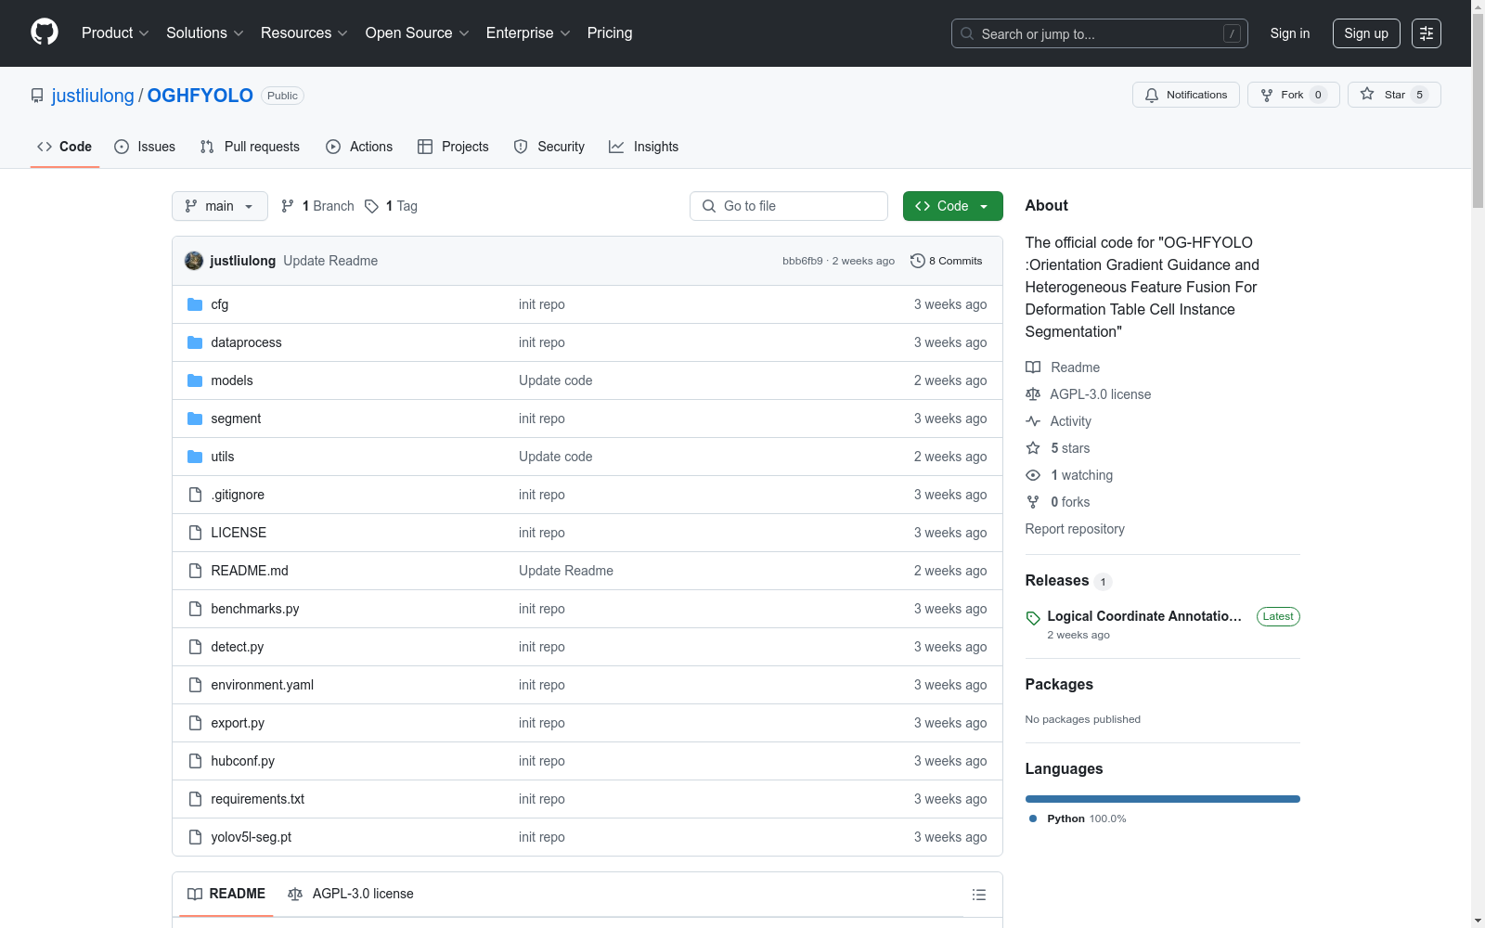The image size is (1485, 928).
Task: Switch to the Security tab
Action: pyautogui.click(x=549, y=147)
